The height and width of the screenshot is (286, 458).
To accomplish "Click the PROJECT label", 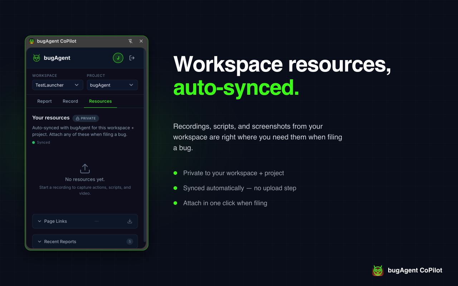I will tap(96, 76).
